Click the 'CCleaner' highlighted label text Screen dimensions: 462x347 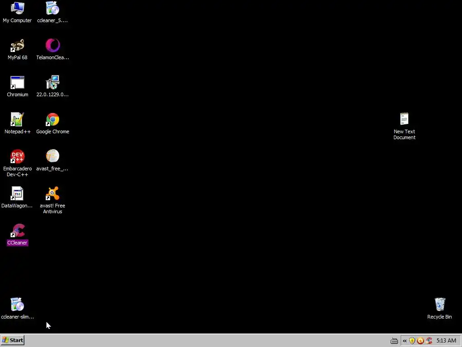coord(18,243)
